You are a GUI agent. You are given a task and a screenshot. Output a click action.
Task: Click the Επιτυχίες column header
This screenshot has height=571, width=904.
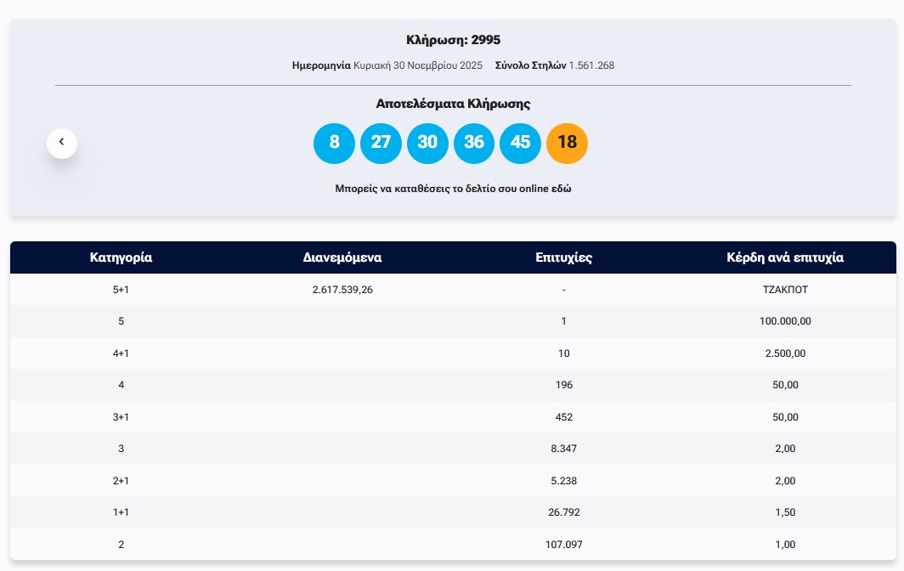[x=564, y=257]
